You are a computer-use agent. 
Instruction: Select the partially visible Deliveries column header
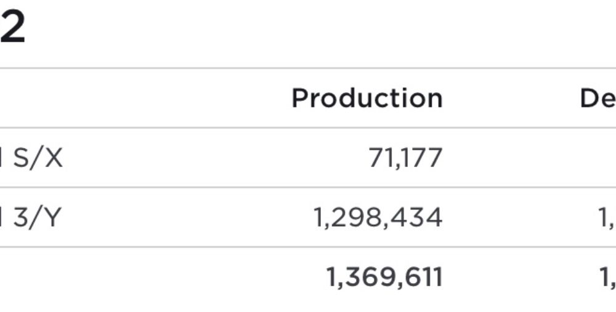(x=598, y=98)
